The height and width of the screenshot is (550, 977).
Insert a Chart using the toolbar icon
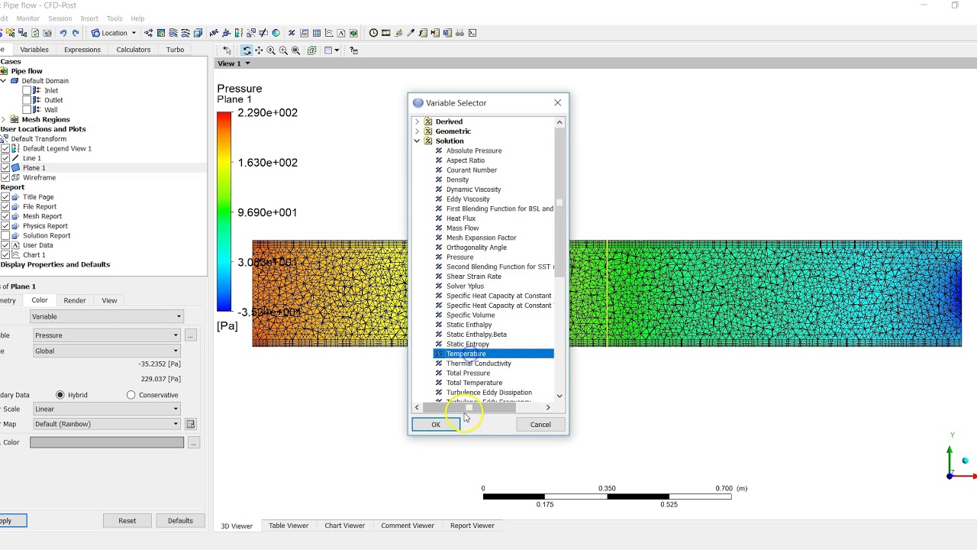(328, 33)
